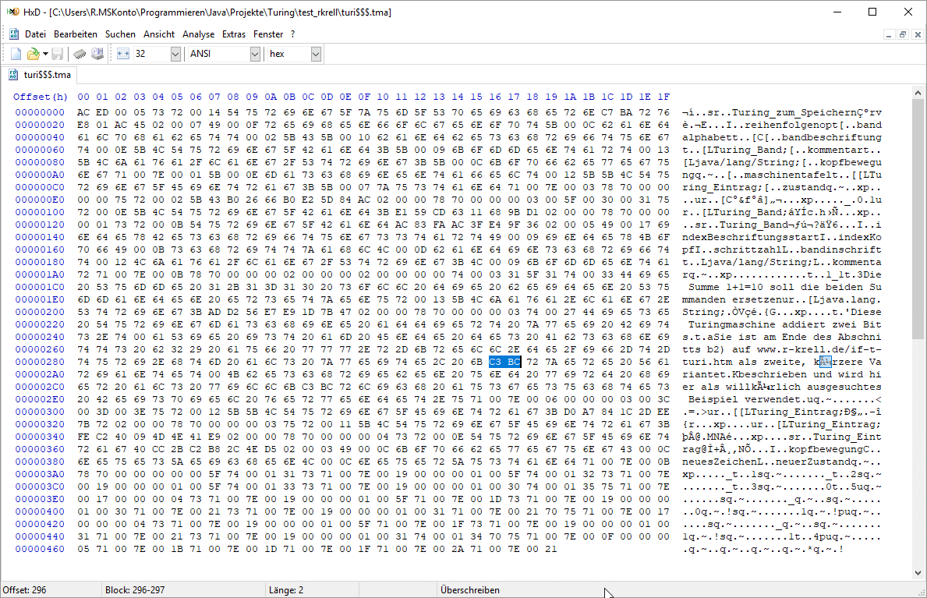The image size is (927, 598).
Task: Click the 10 column header
Action: [x=383, y=97]
